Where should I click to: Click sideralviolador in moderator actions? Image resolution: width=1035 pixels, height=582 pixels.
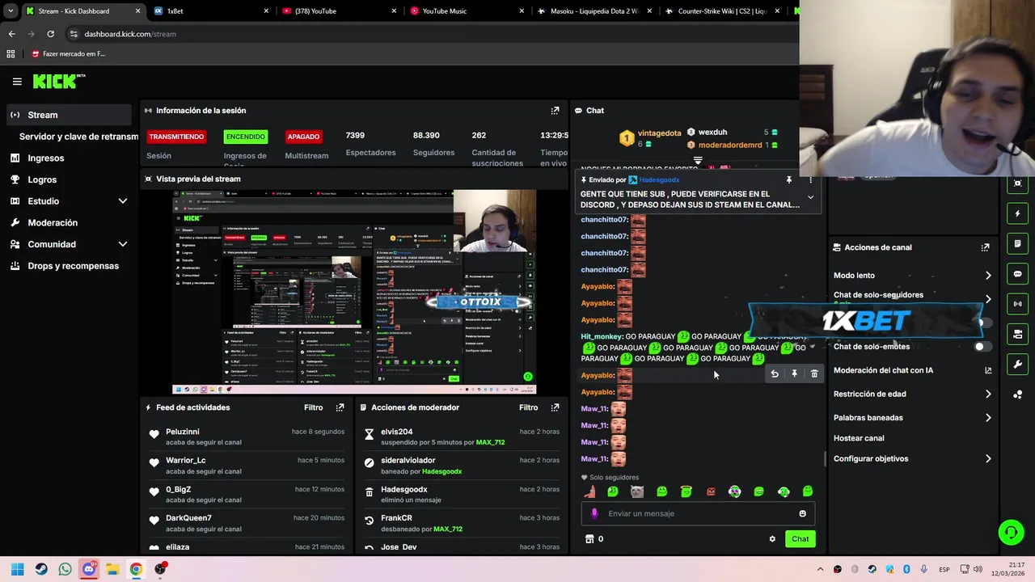(408, 461)
